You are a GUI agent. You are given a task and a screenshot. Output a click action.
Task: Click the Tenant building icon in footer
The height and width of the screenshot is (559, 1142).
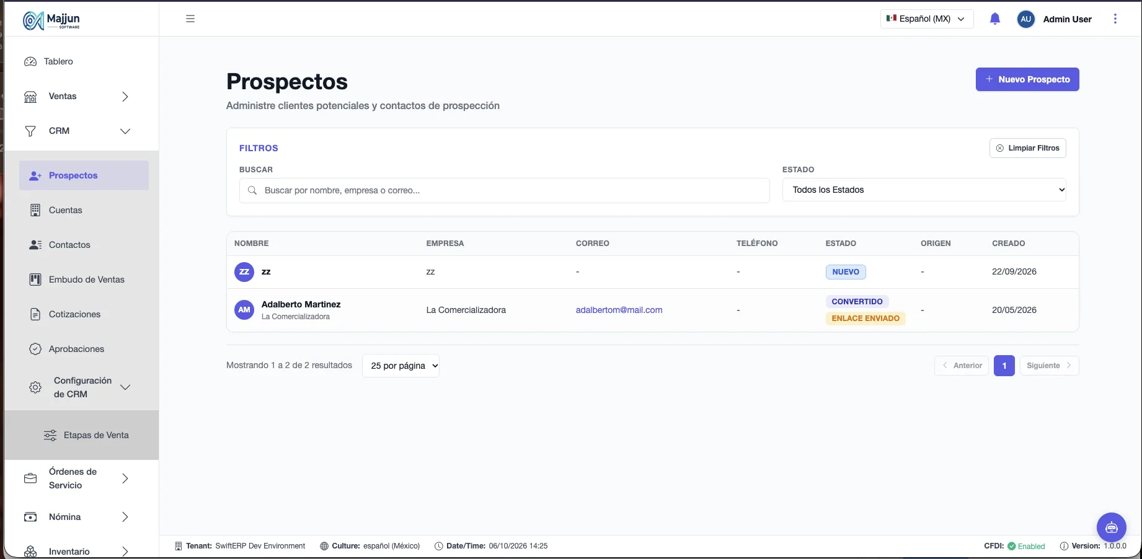pos(179,546)
